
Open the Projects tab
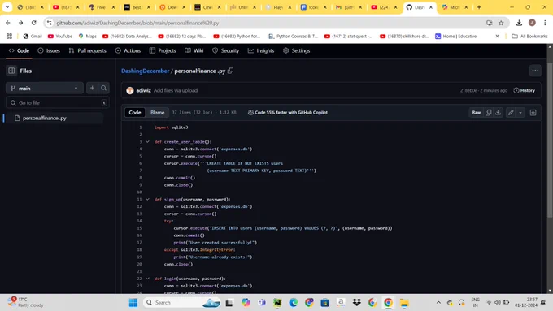163,50
